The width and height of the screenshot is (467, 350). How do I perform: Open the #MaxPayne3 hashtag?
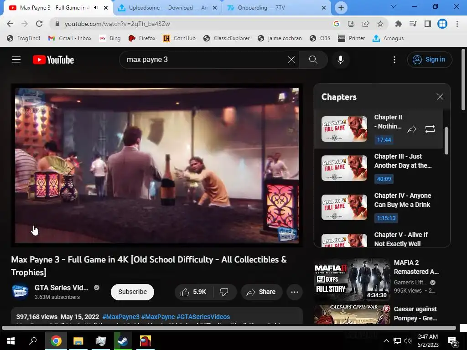[x=120, y=317]
